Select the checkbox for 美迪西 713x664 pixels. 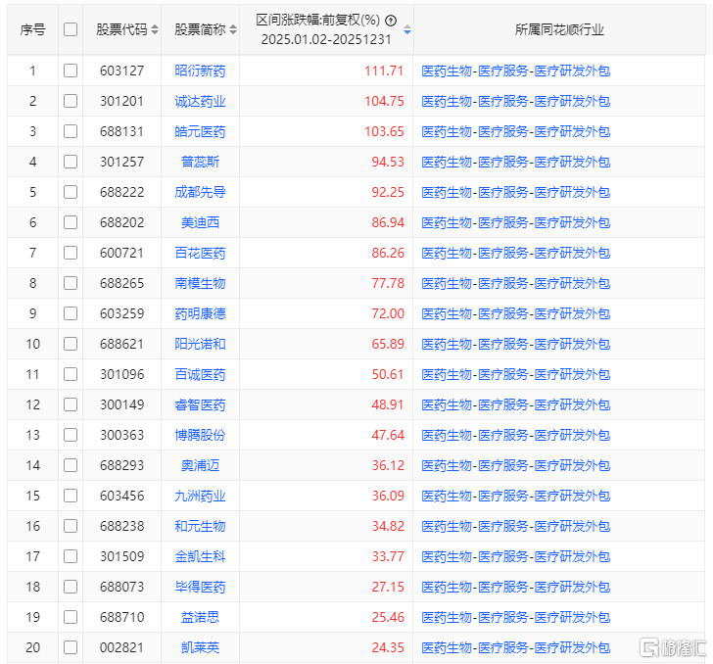(x=71, y=222)
